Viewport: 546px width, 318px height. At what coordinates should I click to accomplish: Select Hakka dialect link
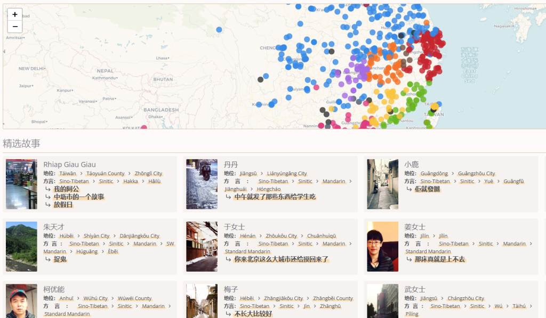pos(131,181)
